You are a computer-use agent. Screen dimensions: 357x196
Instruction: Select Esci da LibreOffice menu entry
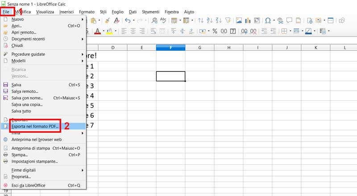[x=43, y=186]
